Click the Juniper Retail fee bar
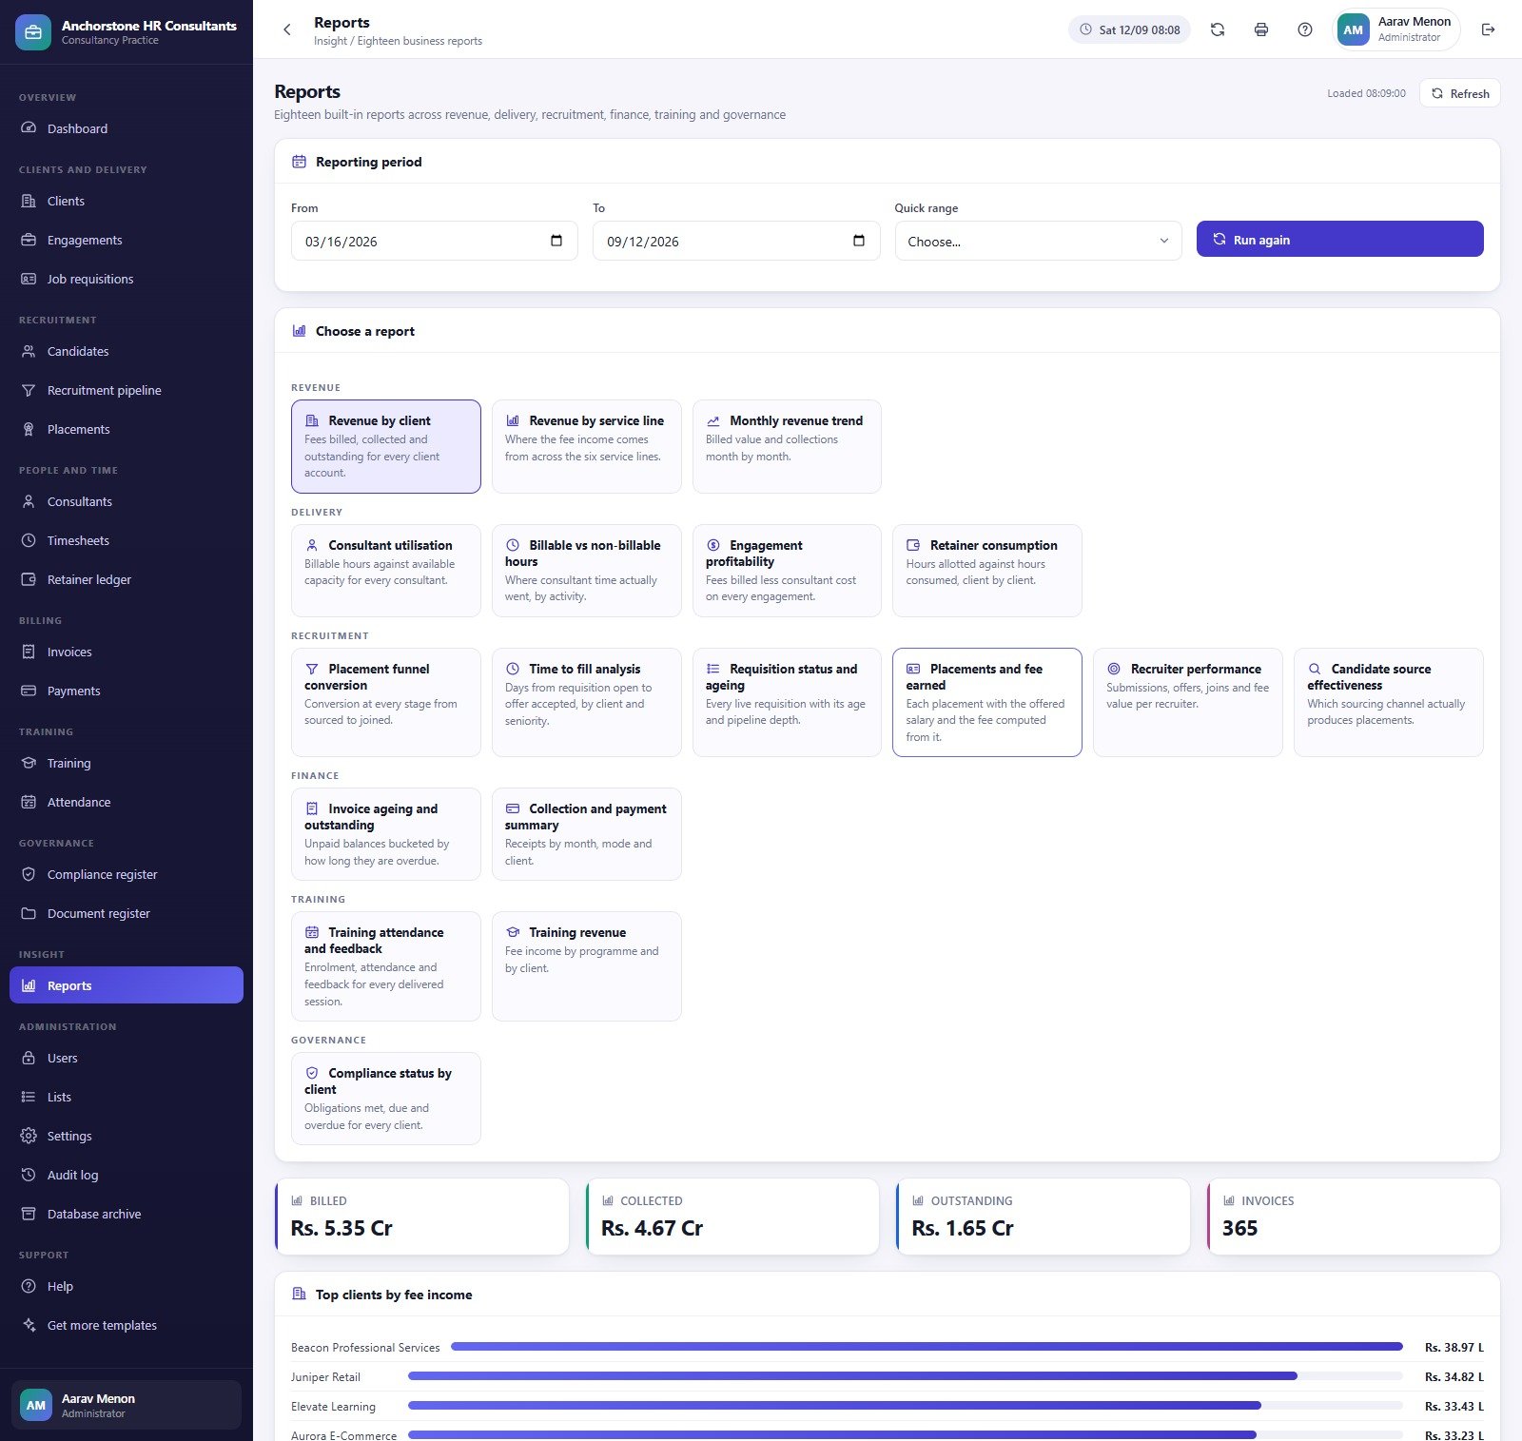 click(852, 1376)
